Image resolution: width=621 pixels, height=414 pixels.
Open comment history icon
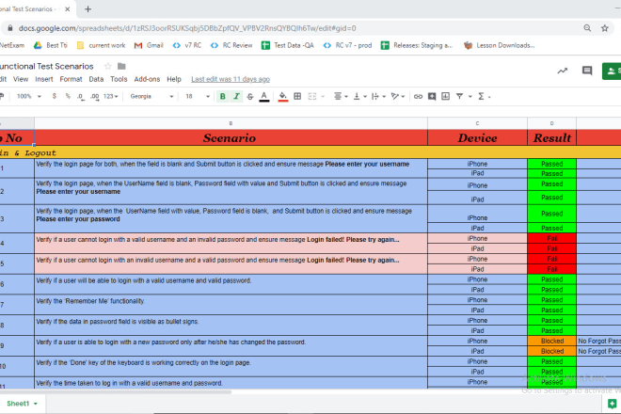587,71
